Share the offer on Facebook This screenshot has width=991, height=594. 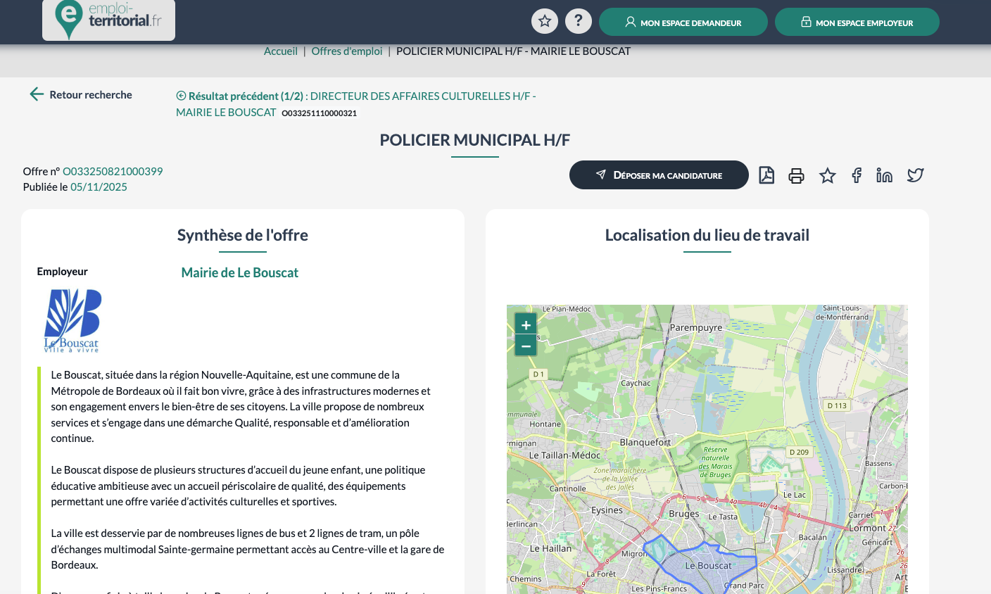[x=857, y=175]
